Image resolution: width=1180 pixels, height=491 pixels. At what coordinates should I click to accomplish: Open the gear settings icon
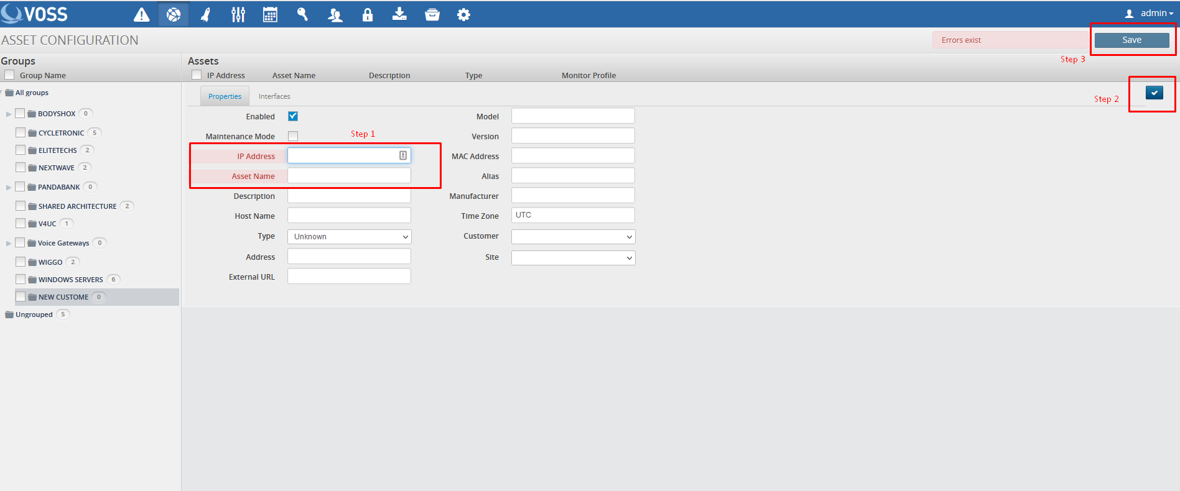pyautogui.click(x=463, y=15)
